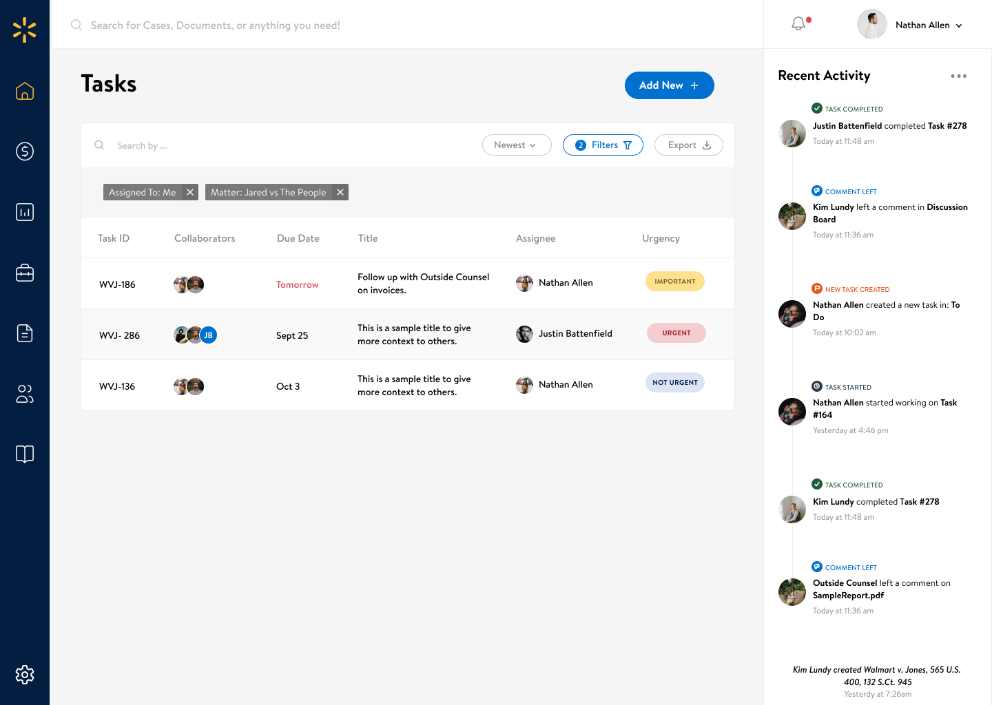Viewport: 992px width, 705px height.
Task: Expand the Nathan Allen account menu chevron
Action: (959, 25)
